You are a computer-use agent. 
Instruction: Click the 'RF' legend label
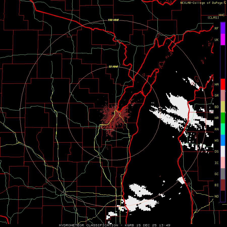click(x=217, y=28)
